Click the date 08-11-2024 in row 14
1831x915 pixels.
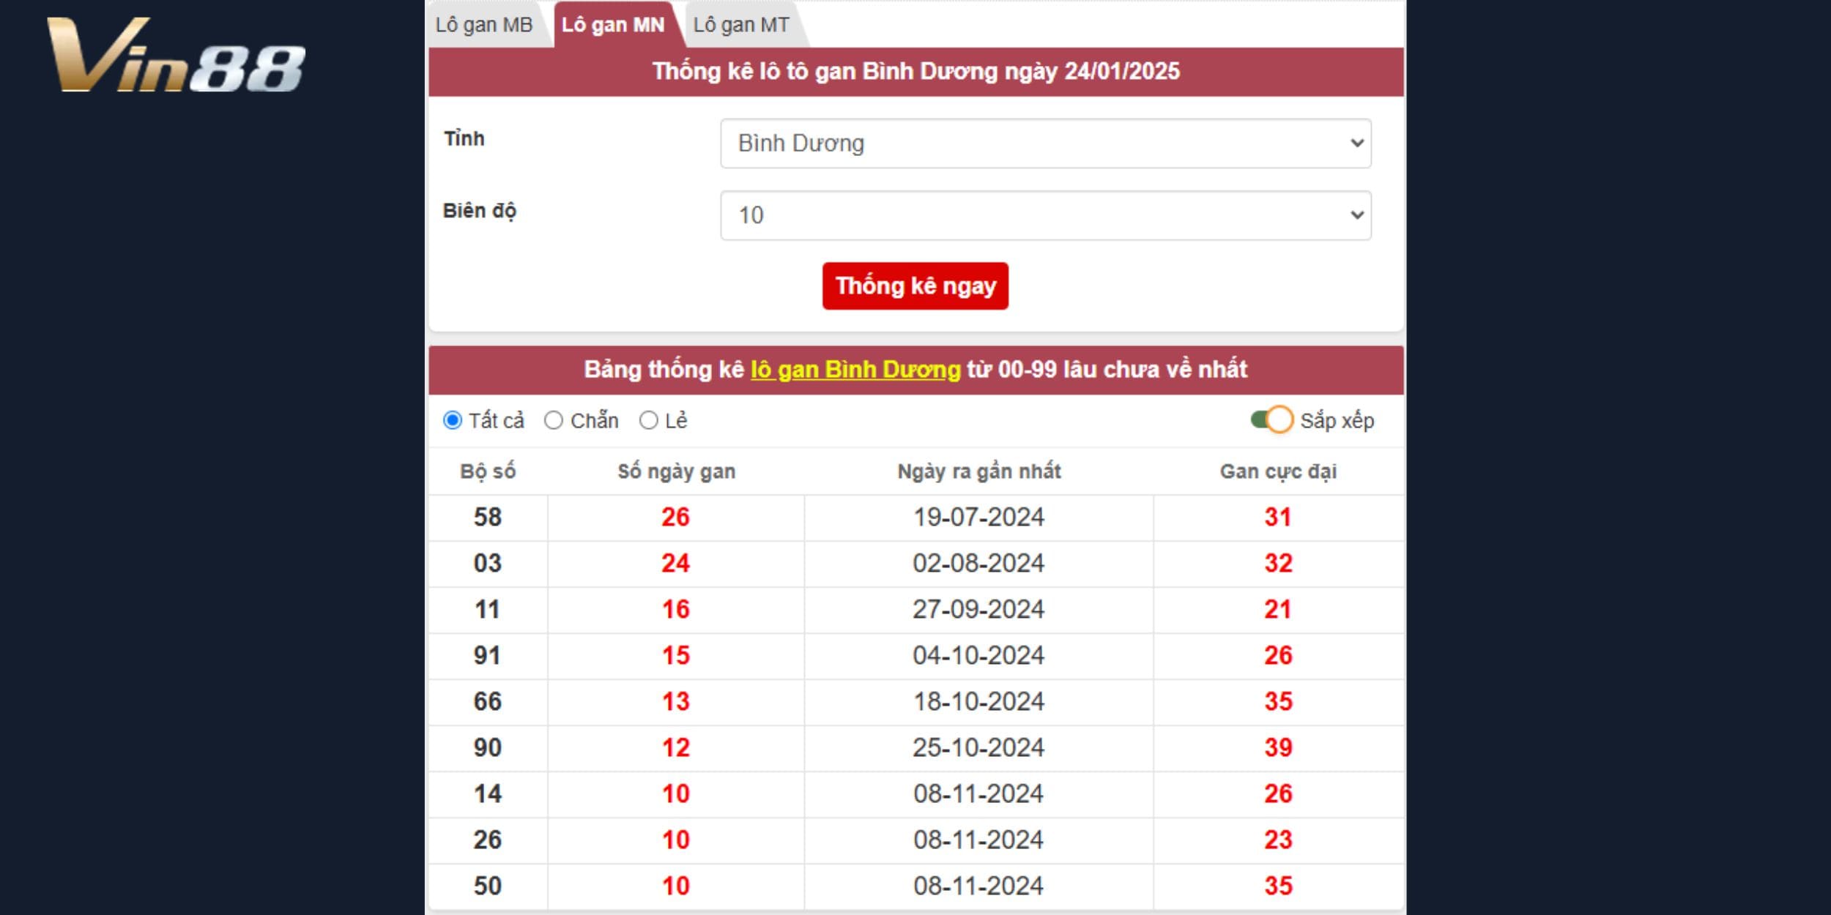pos(979,794)
